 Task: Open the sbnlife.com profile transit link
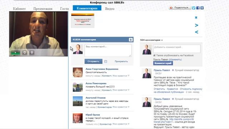[174, 121]
